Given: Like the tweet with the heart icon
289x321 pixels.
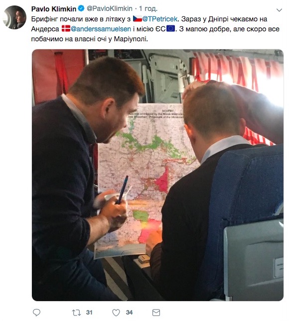Looking at the screenshot, I should pos(116,313).
